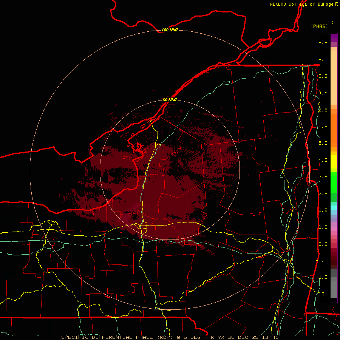
Task: Click the TH threshold label on the scale
Action: 325,294
